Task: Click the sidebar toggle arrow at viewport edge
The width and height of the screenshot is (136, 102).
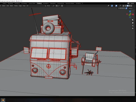Action: pos(134,12)
